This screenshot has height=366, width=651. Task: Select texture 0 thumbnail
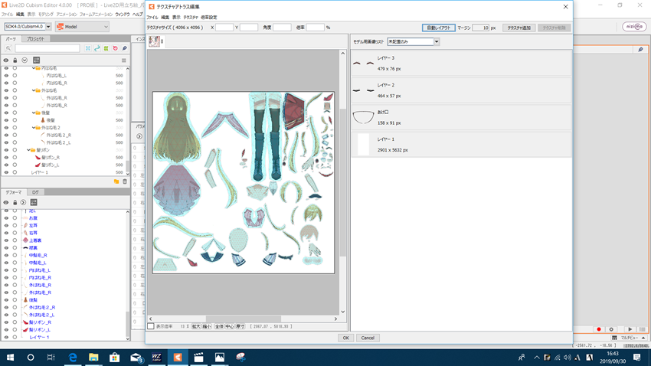(x=155, y=41)
